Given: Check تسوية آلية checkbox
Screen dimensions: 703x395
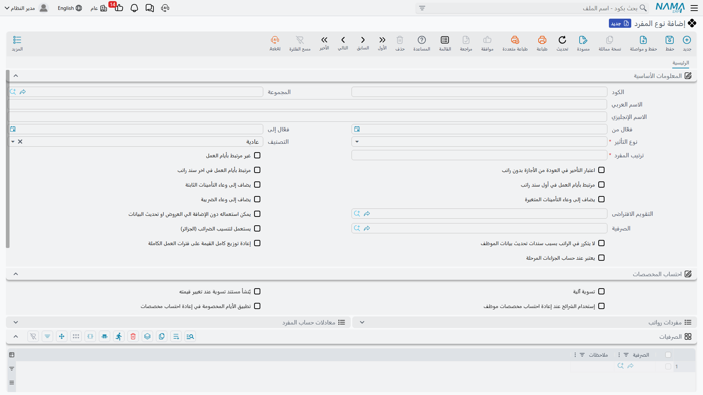Looking at the screenshot, I should tap(602, 291).
